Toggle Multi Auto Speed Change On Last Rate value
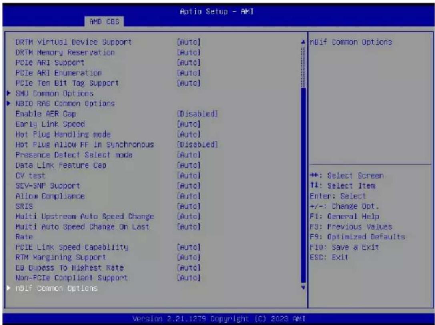 point(188,227)
